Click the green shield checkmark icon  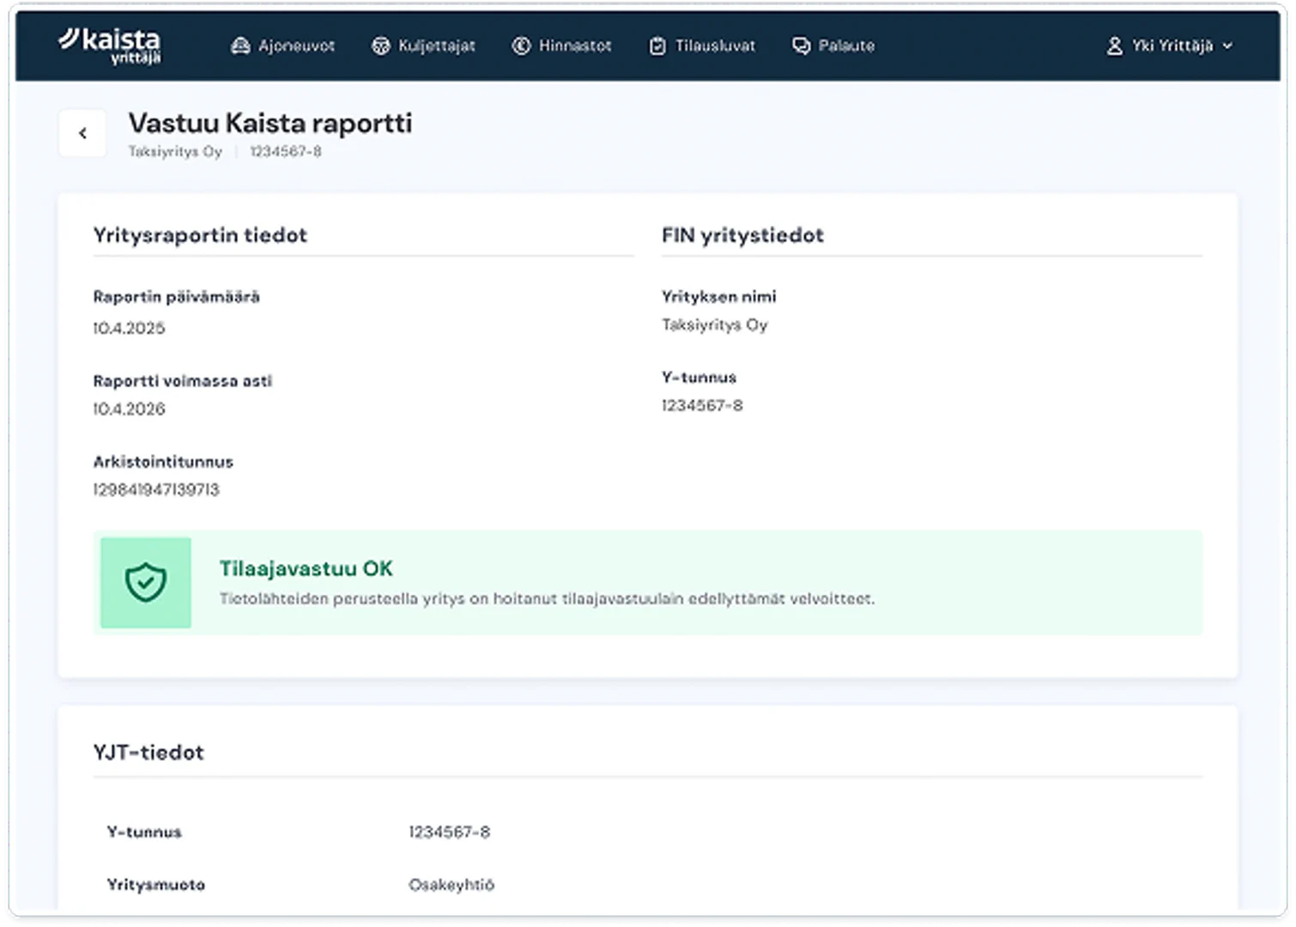(146, 583)
